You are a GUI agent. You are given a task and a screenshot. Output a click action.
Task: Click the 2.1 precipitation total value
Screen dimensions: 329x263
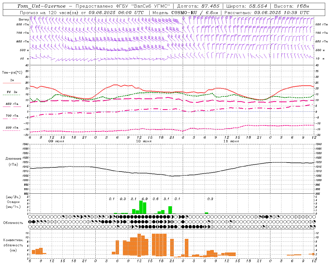pyautogui.click(x=134, y=199)
